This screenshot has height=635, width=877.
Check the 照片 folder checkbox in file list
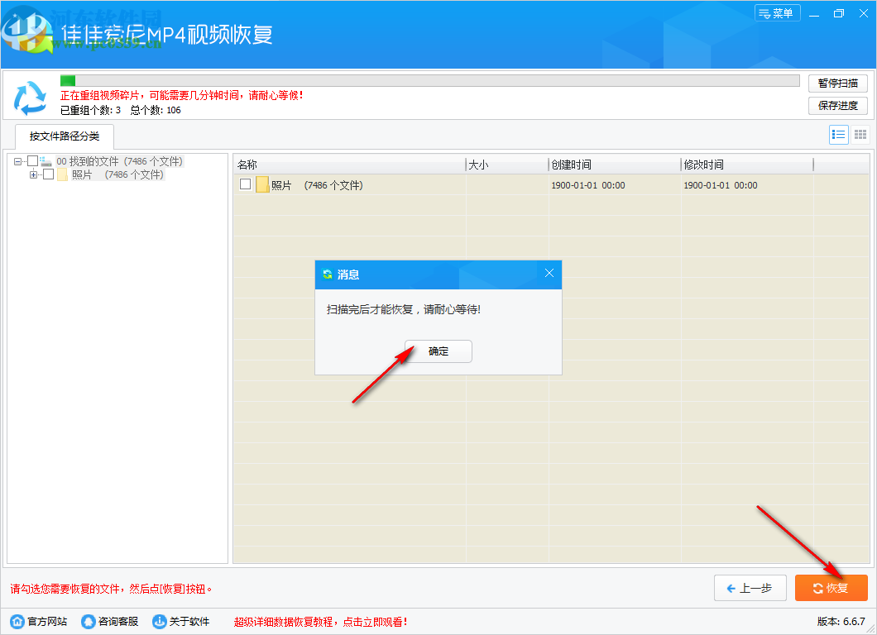tap(245, 184)
